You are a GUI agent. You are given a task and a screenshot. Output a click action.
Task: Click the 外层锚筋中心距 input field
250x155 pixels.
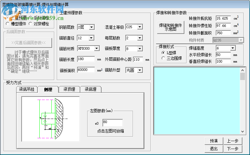138,59
